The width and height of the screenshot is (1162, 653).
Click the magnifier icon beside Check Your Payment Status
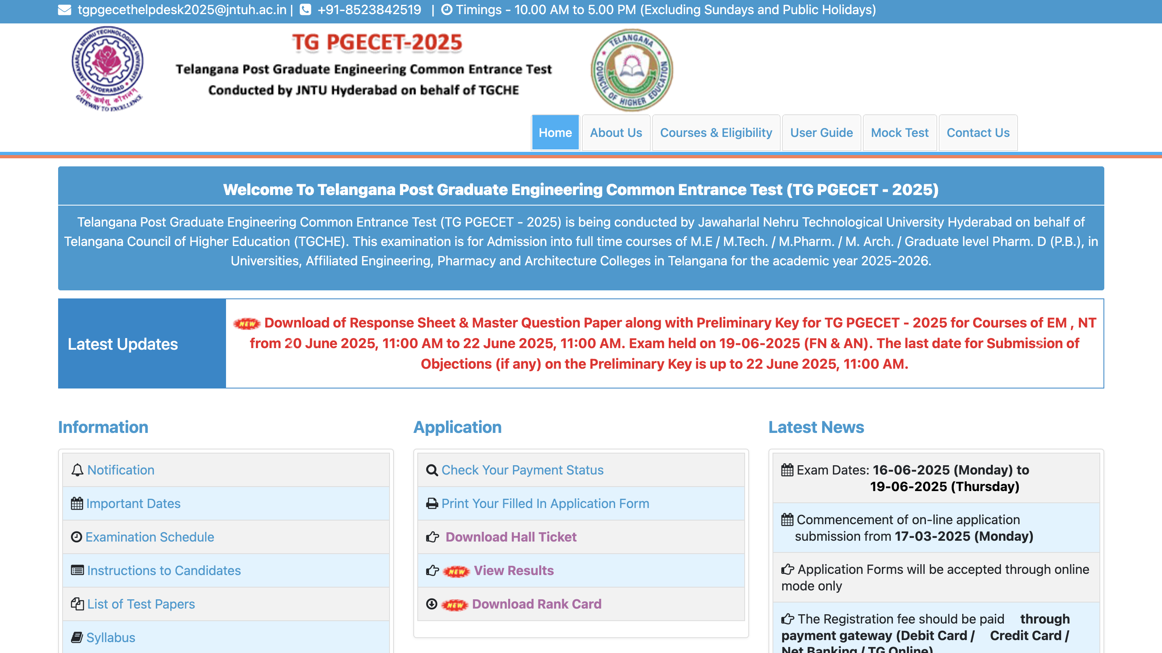pos(432,470)
